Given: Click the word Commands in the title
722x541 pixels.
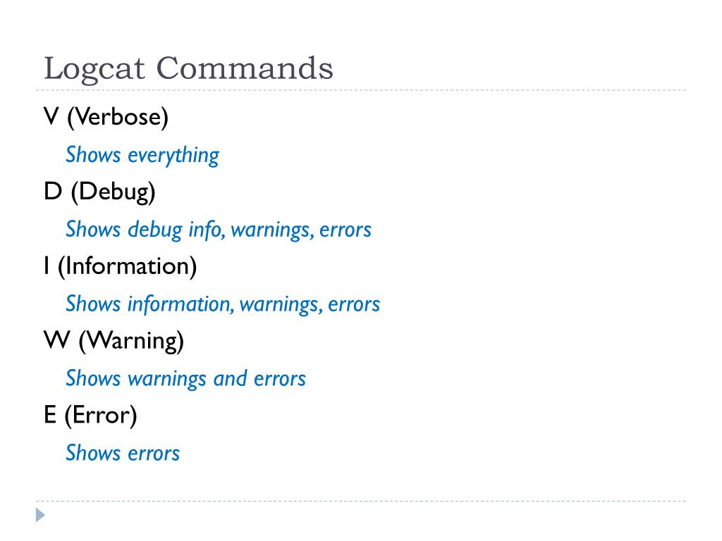Looking at the screenshot, I should point(245,68).
